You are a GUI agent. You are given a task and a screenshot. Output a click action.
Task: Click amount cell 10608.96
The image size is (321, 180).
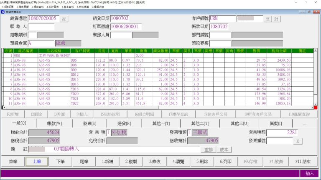pos(279,70)
